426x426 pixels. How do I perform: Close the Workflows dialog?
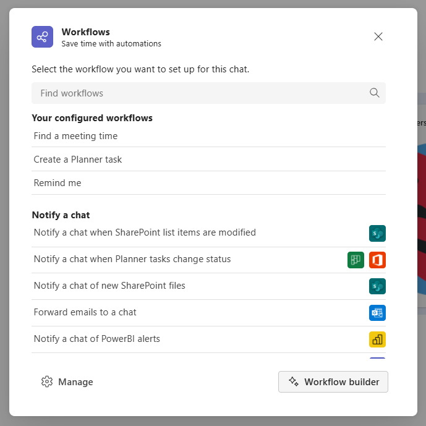pos(378,36)
